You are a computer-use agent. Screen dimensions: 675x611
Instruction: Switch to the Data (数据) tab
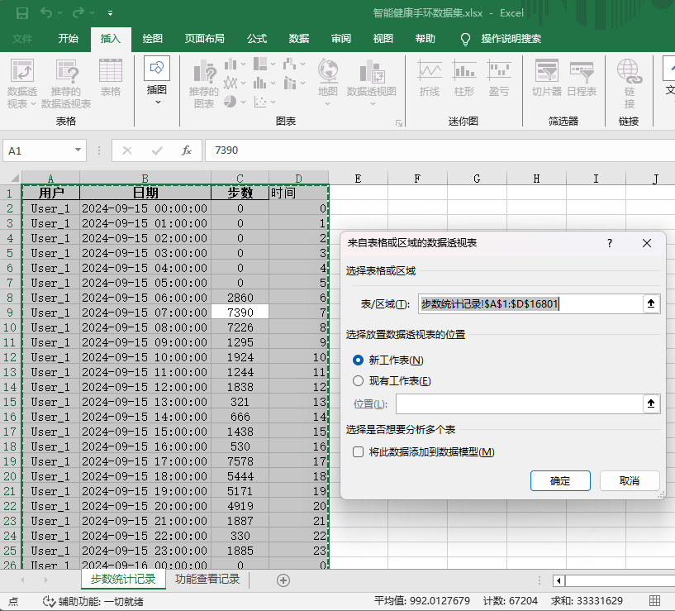(299, 39)
